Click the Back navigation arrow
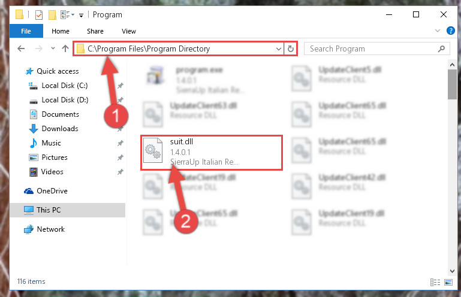This screenshot has height=297, width=461. [21, 49]
